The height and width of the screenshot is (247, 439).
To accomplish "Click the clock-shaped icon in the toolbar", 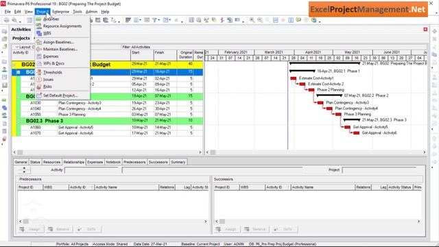I will tap(199, 20).
